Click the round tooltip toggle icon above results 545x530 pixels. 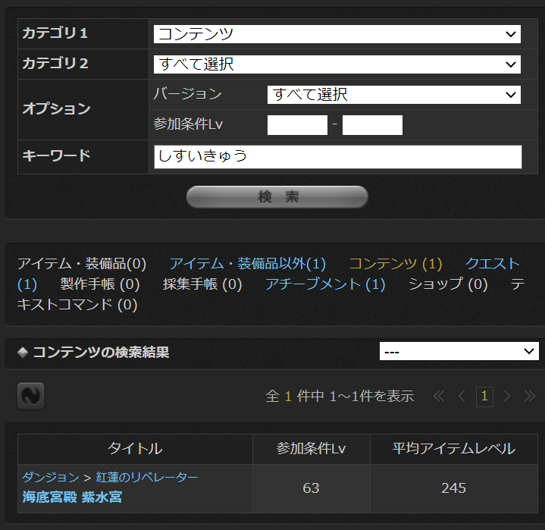point(31,396)
